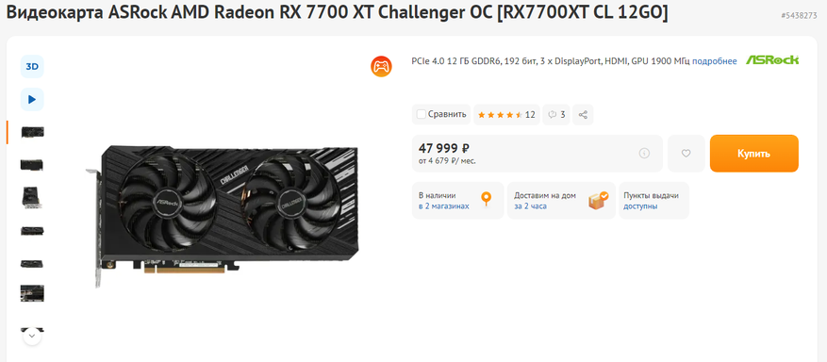Select the first graphics card thumbnail
This screenshot has width=827, height=362.
[x=32, y=132]
